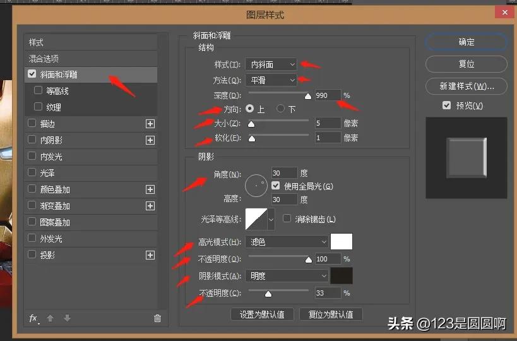Image resolution: width=517 pixels, height=341 pixels.
Task: Click the 软化 value field showing 1
Action: [x=328, y=138]
